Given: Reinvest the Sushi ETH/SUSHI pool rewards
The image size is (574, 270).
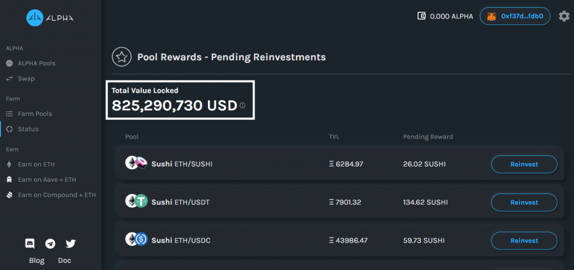Looking at the screenshot, I should point(524,164).
